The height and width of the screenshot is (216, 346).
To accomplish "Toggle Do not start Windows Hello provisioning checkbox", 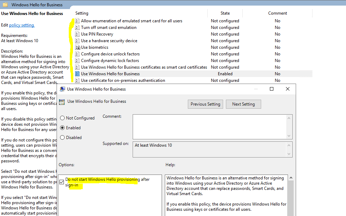I will click(x=62, y=182).
